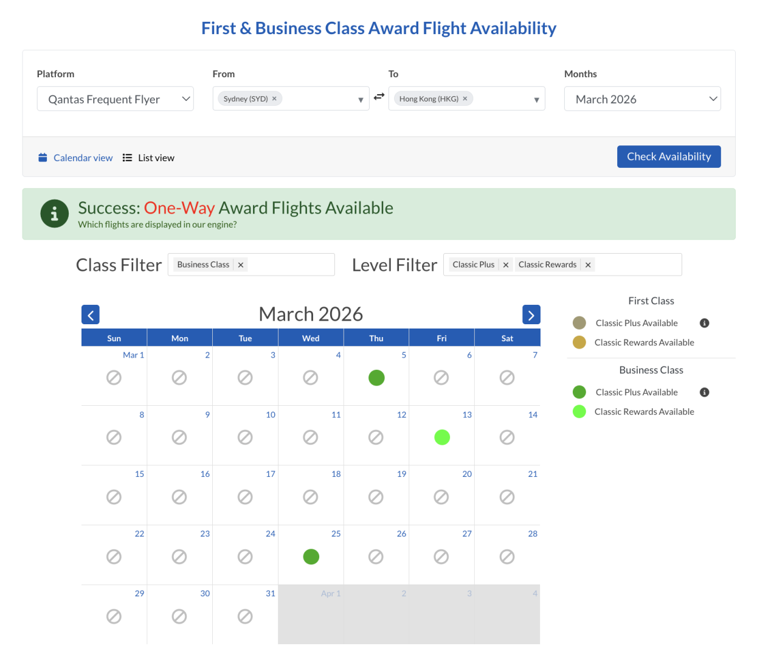The image size is (757, 657).
Task: Expand the From airport dropdown arrow
Action: [361, 100]
